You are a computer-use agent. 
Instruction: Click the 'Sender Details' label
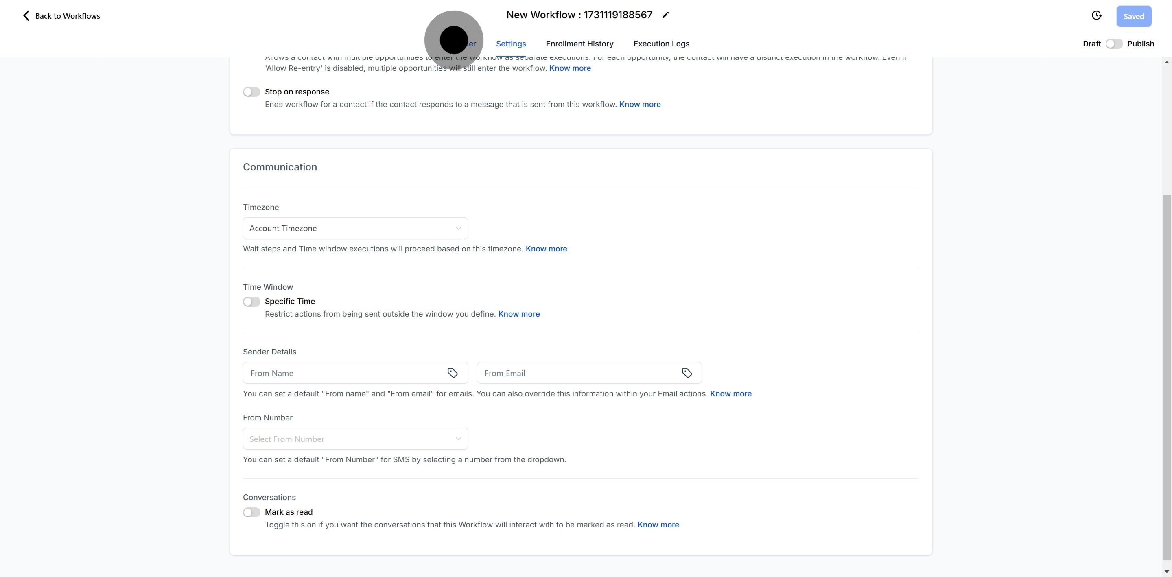pos(269,352)
